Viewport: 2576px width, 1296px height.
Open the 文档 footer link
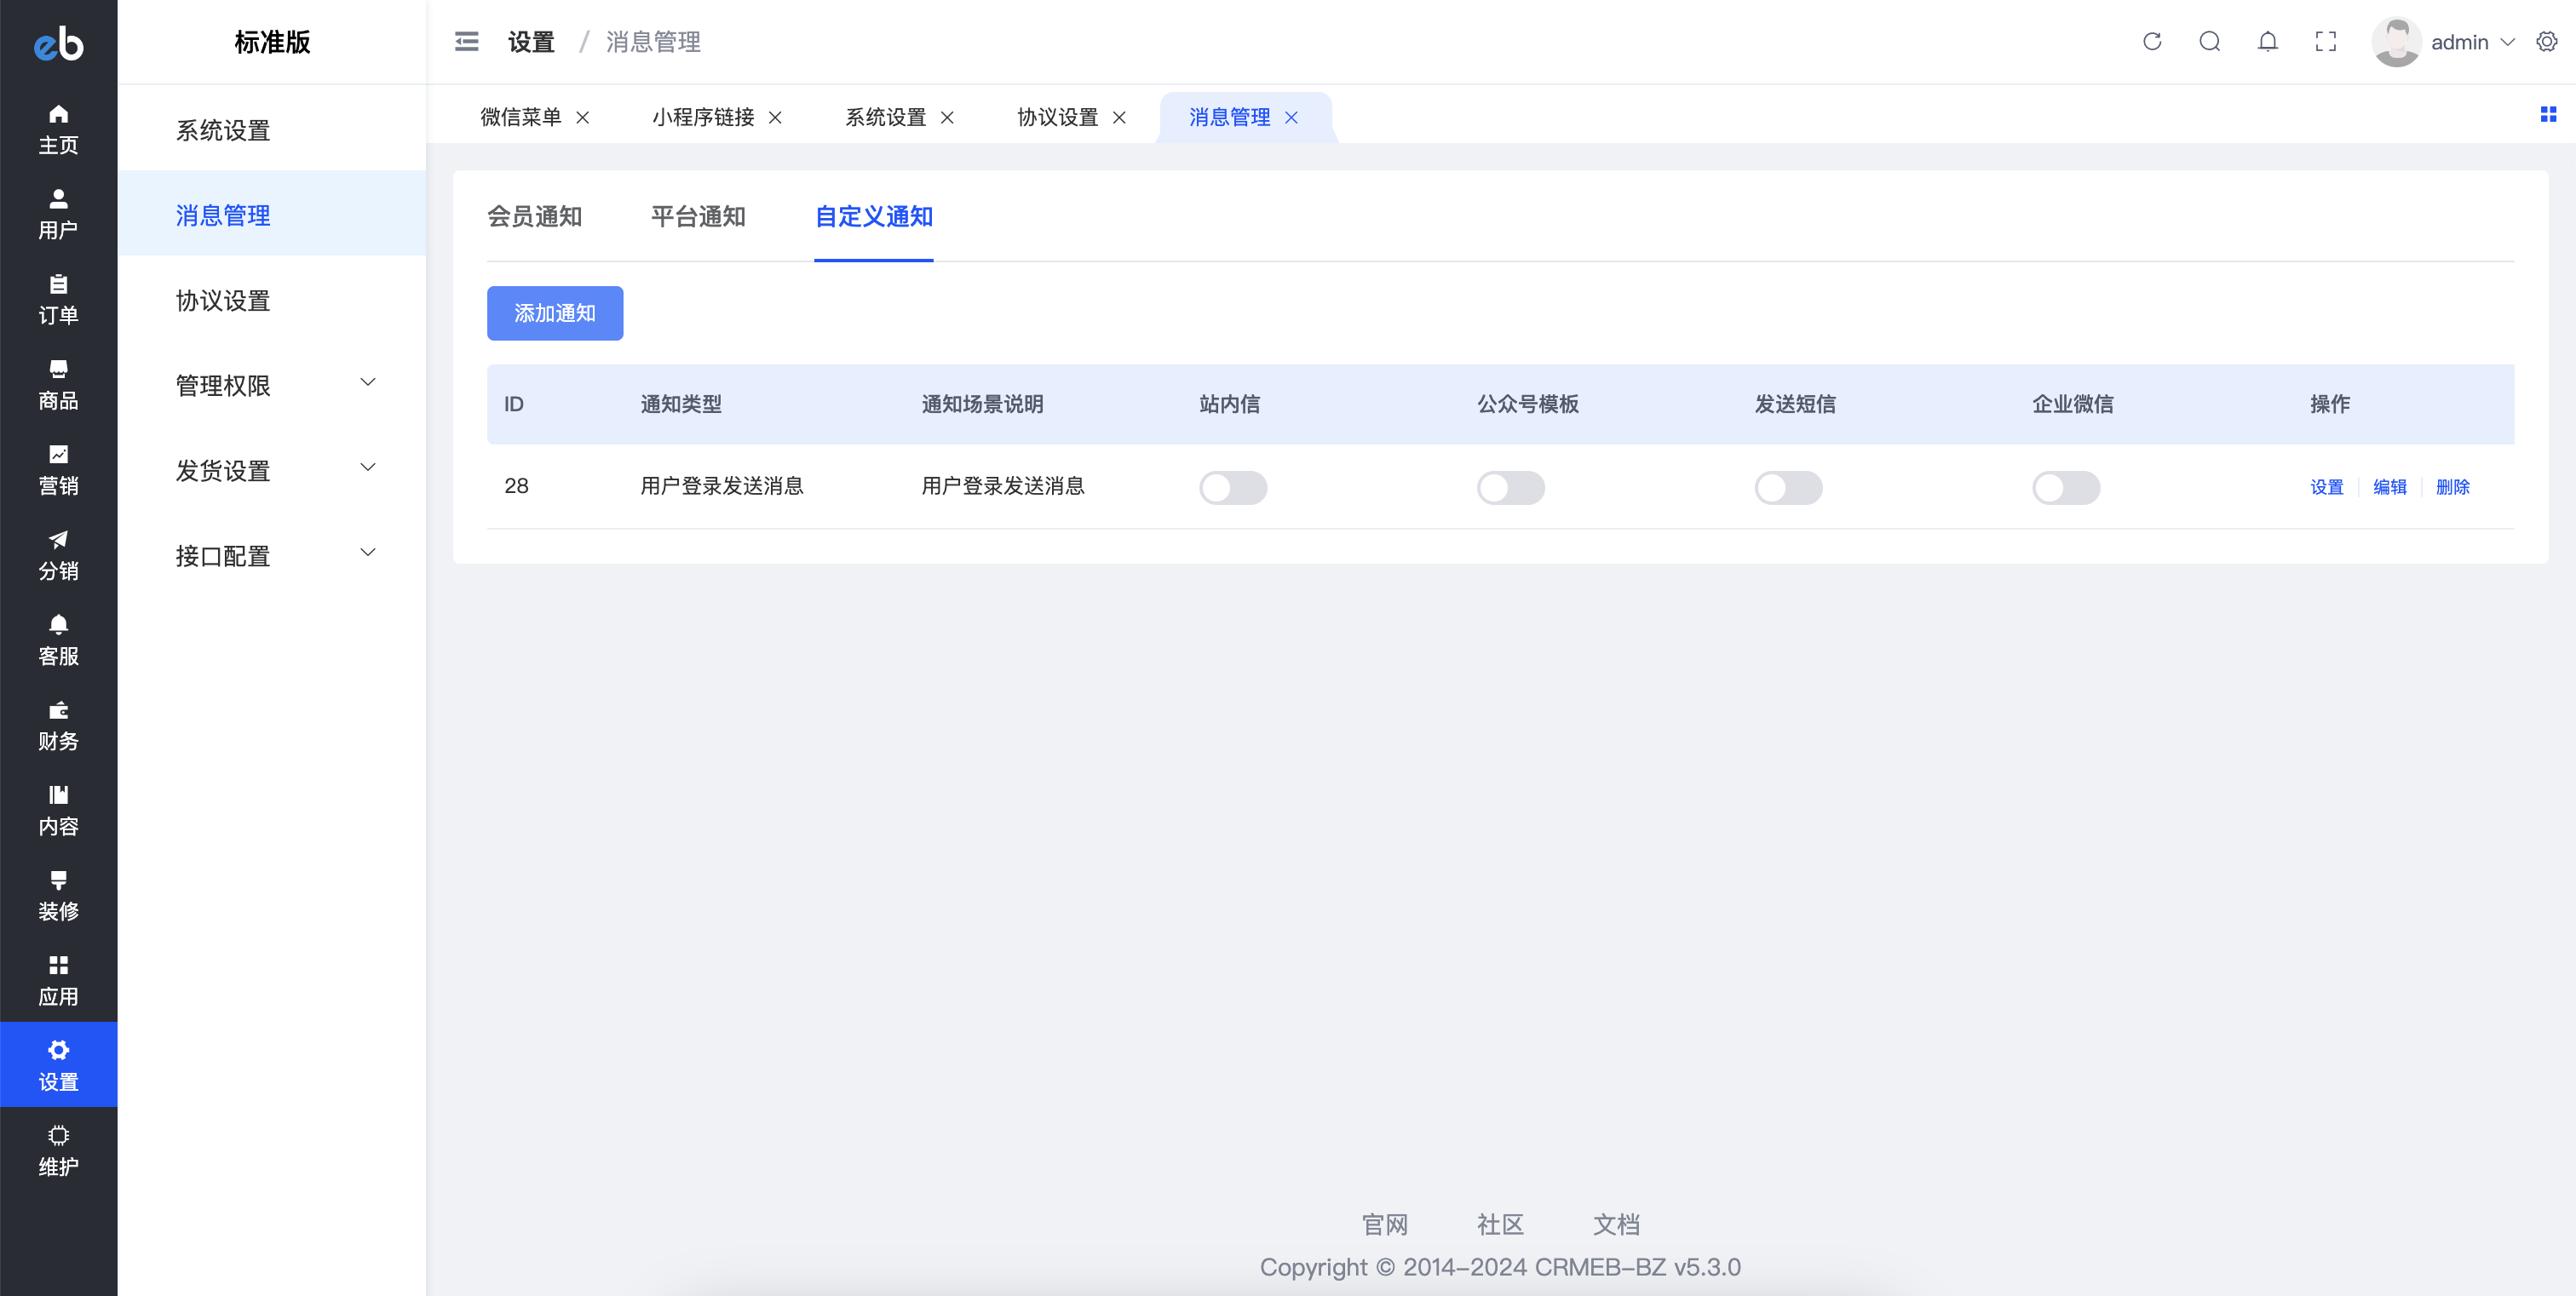(1616, 1224)
